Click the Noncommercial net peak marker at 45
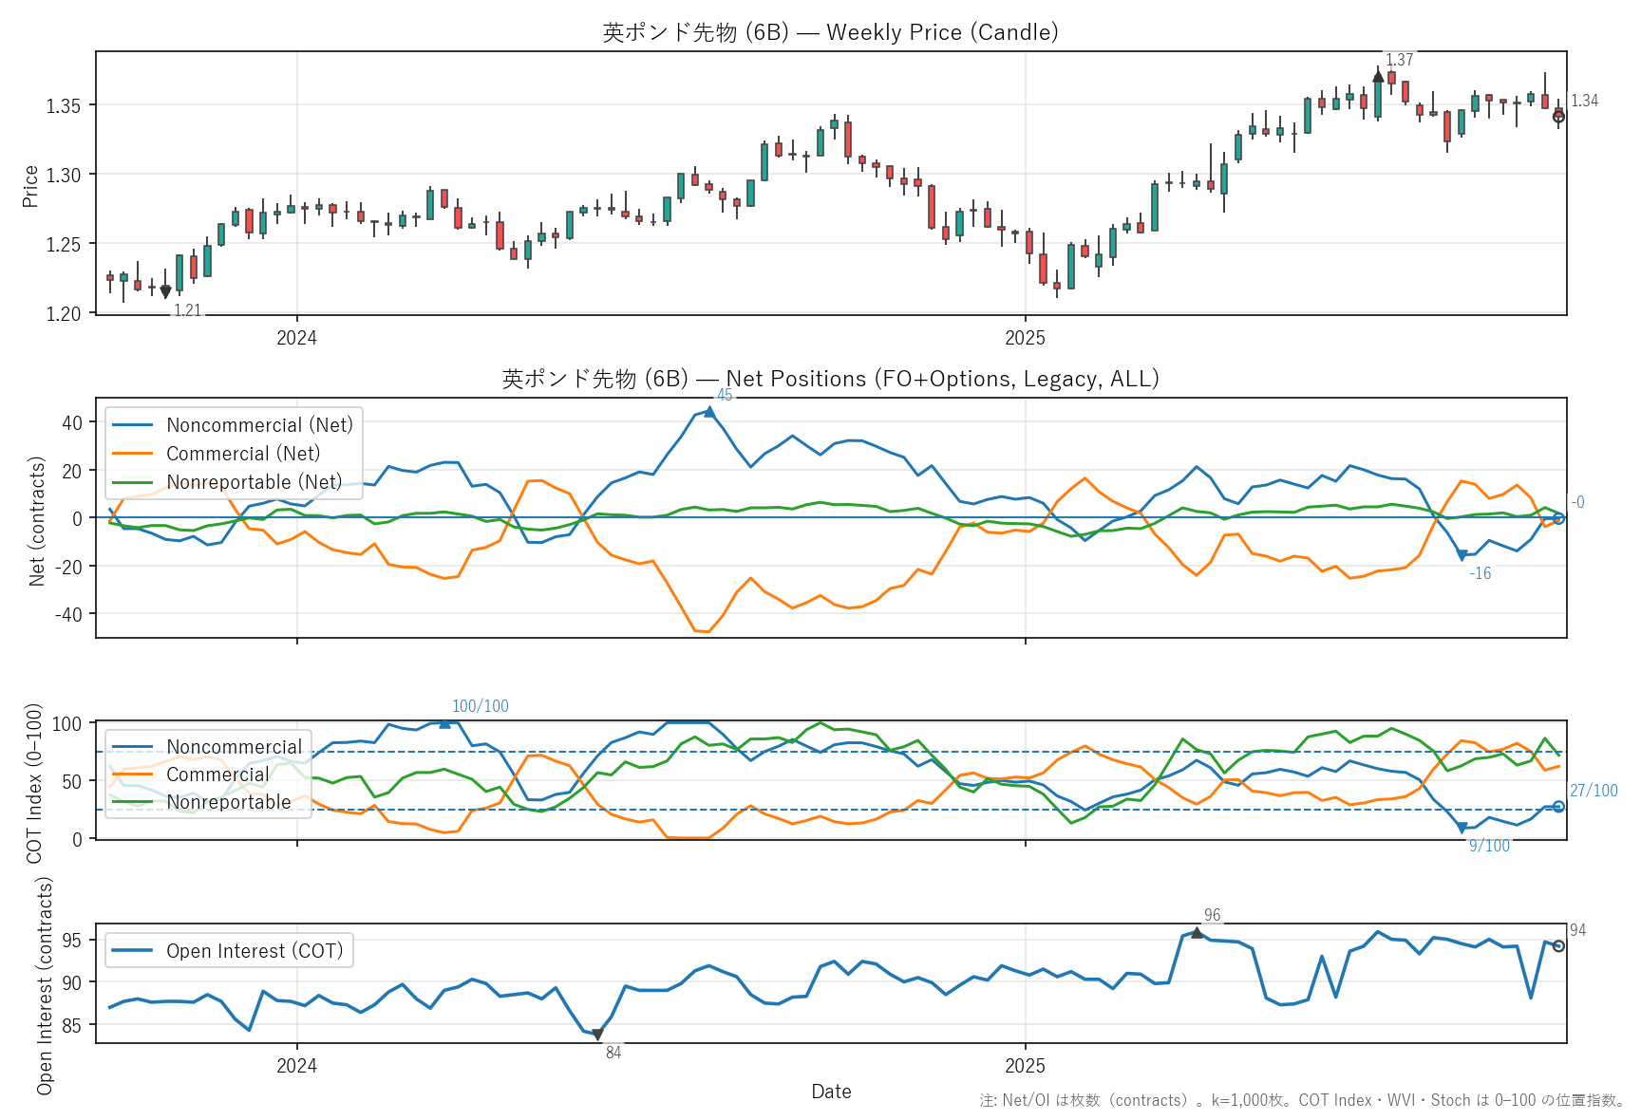The image size is (1641, 1120). [x=708, y=412]
